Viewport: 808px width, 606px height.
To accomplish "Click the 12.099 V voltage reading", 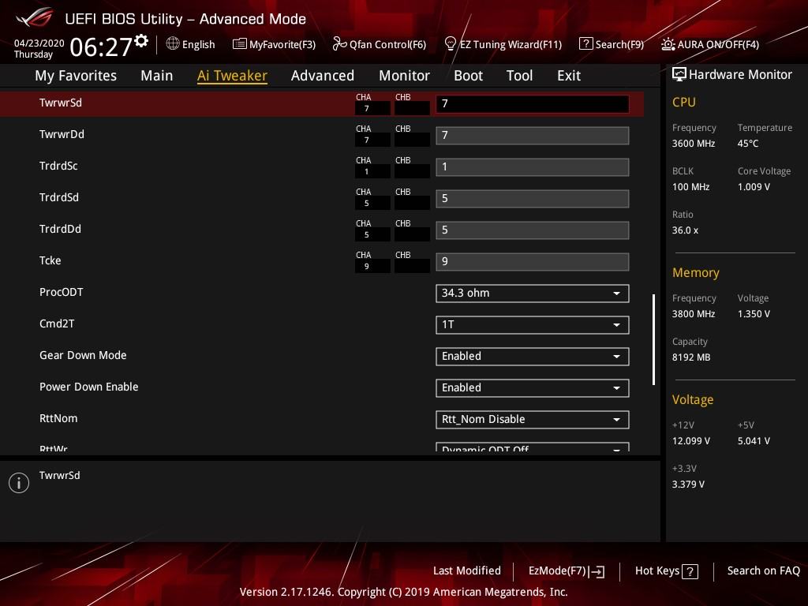I will tap(690, 441).
